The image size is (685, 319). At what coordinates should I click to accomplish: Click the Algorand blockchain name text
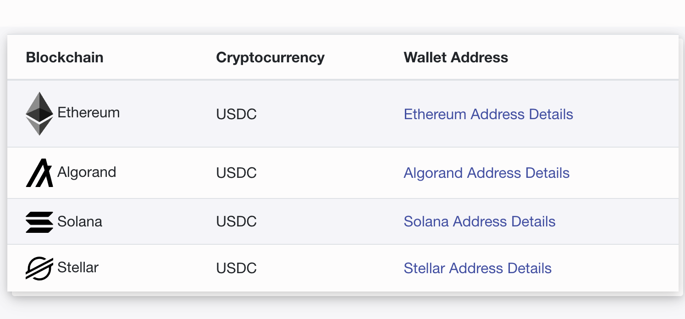[87, 172]
